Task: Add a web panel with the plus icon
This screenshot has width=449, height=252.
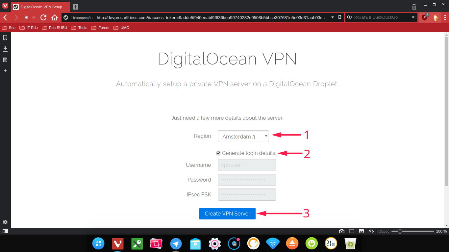Action: coord(5,71)
